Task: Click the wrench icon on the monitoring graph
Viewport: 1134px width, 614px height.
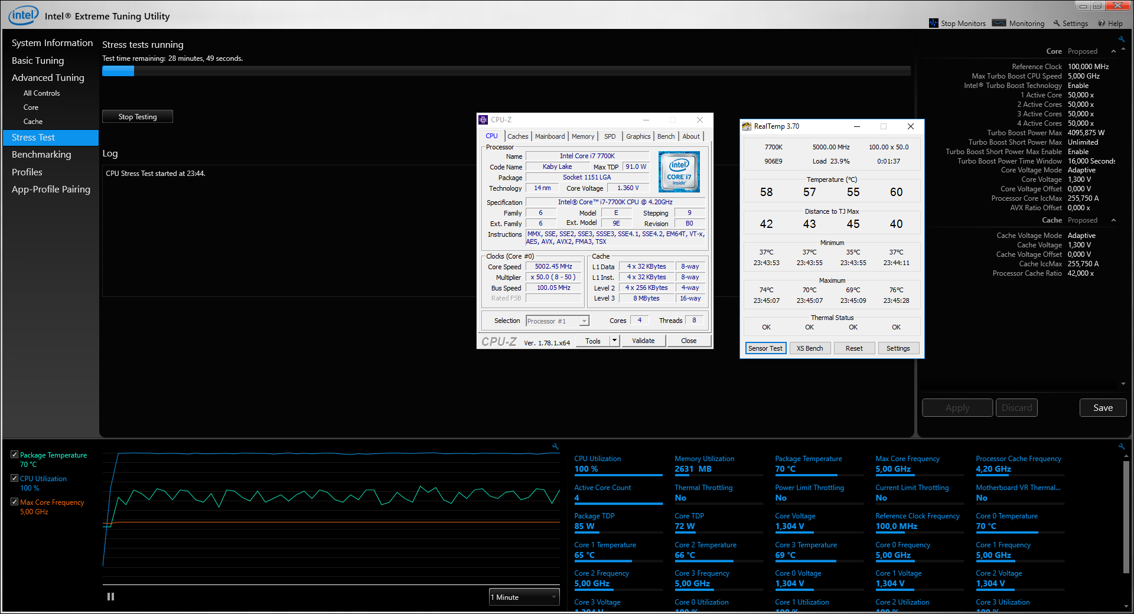Action: point(555,447)
